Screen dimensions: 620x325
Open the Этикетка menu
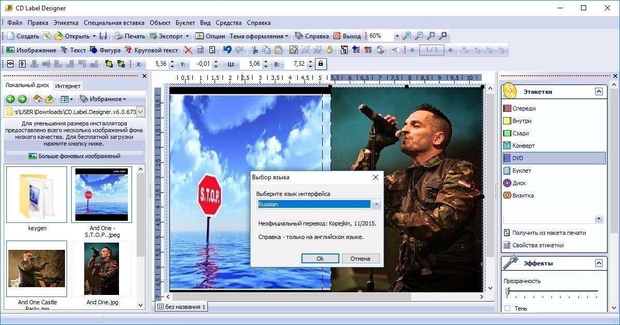coord(66,22)
